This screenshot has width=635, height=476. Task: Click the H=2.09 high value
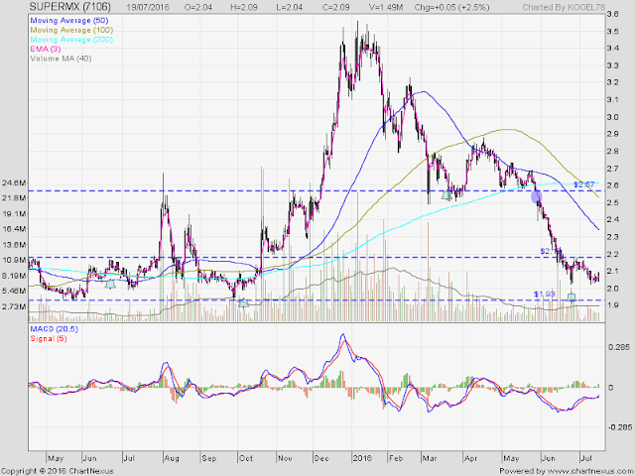tap(243, 7)
